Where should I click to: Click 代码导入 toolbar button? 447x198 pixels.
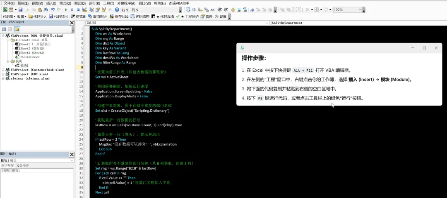pyautogui.click(x=37, y=16)
